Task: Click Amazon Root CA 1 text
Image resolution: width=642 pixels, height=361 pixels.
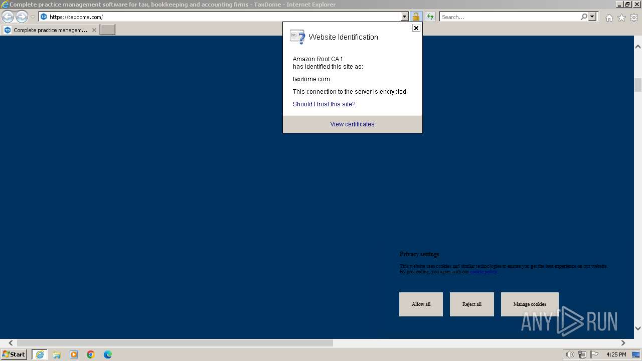Action: pyautogui.click(x=318, y=59)
